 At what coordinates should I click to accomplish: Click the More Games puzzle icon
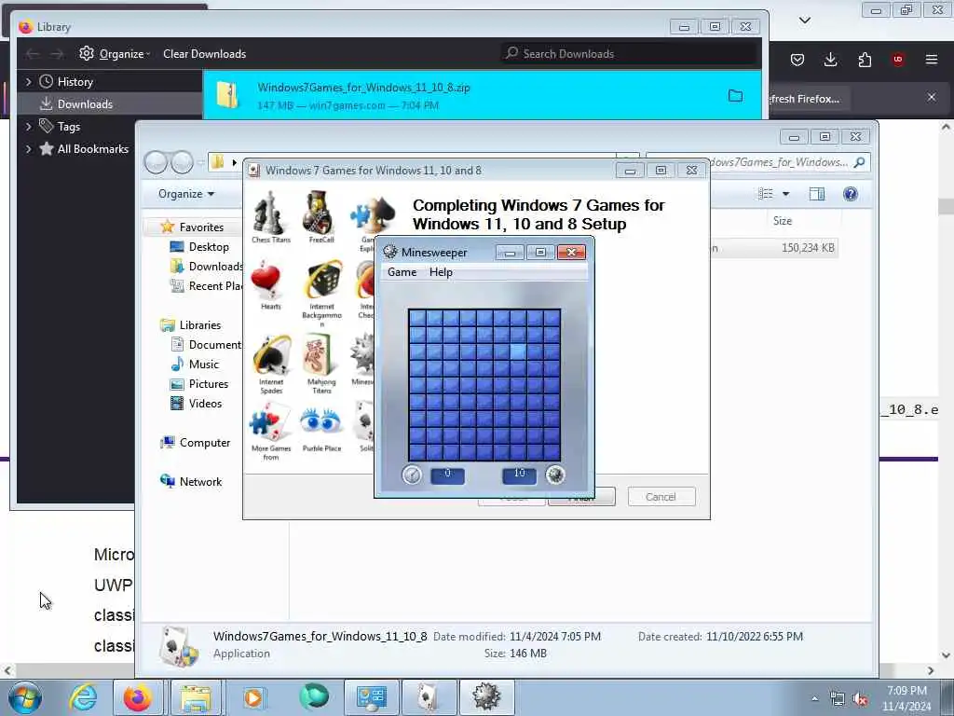[x=269, y=423]
